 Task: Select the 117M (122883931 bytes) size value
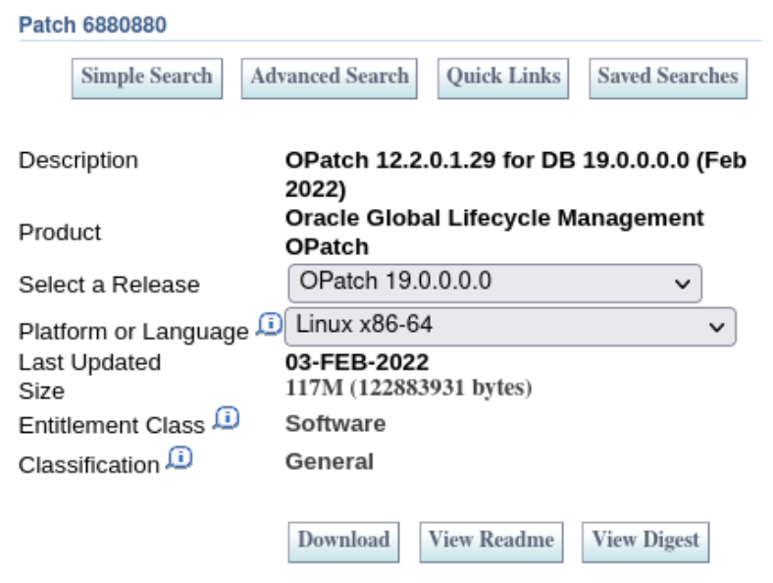pos(409,388)
